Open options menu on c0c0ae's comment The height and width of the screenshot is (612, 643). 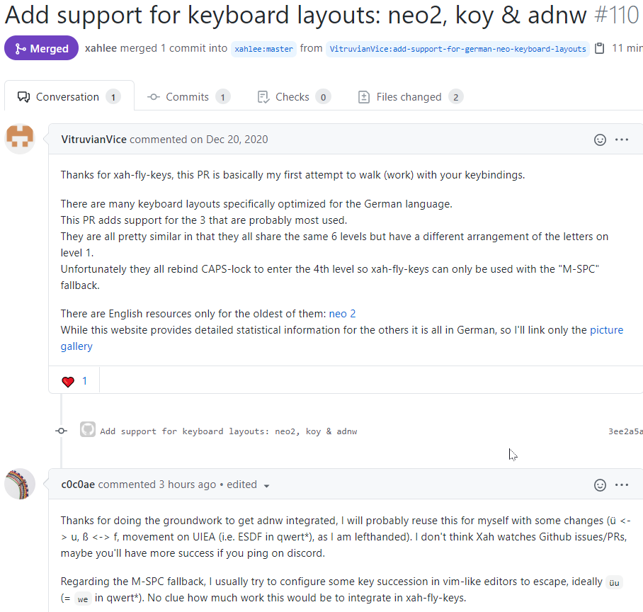[x=622, y=485]
